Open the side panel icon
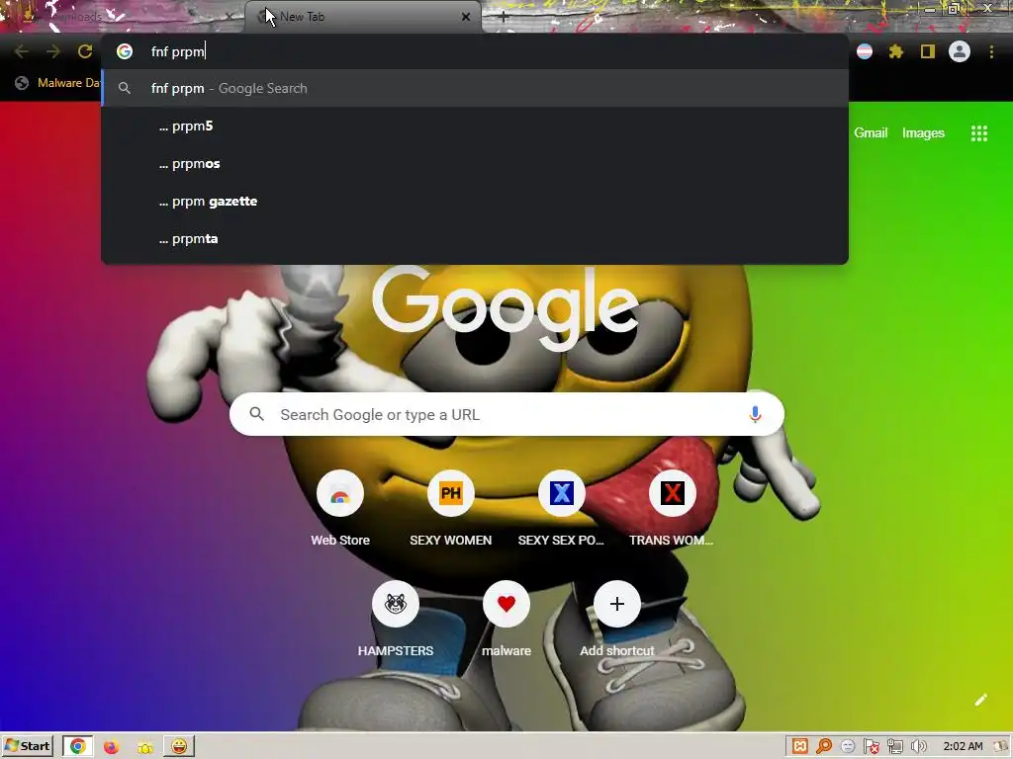1013x759 pixels. coord(928,51)
